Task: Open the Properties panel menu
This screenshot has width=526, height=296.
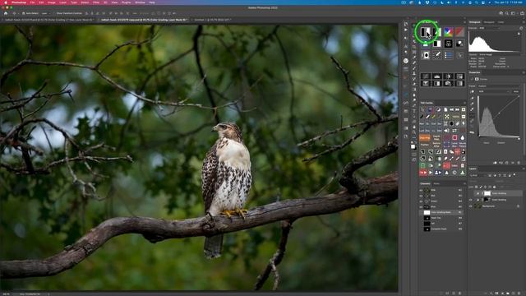Action: click(x=524, y=72)
